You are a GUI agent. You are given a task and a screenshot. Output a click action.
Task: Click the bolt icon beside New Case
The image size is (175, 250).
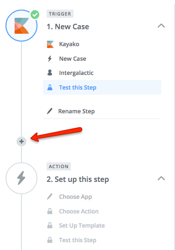[x=50, y=59]
